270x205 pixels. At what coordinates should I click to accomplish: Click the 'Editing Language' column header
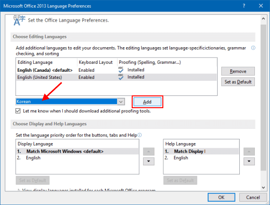pyautogui.click(x=46, y=62)
